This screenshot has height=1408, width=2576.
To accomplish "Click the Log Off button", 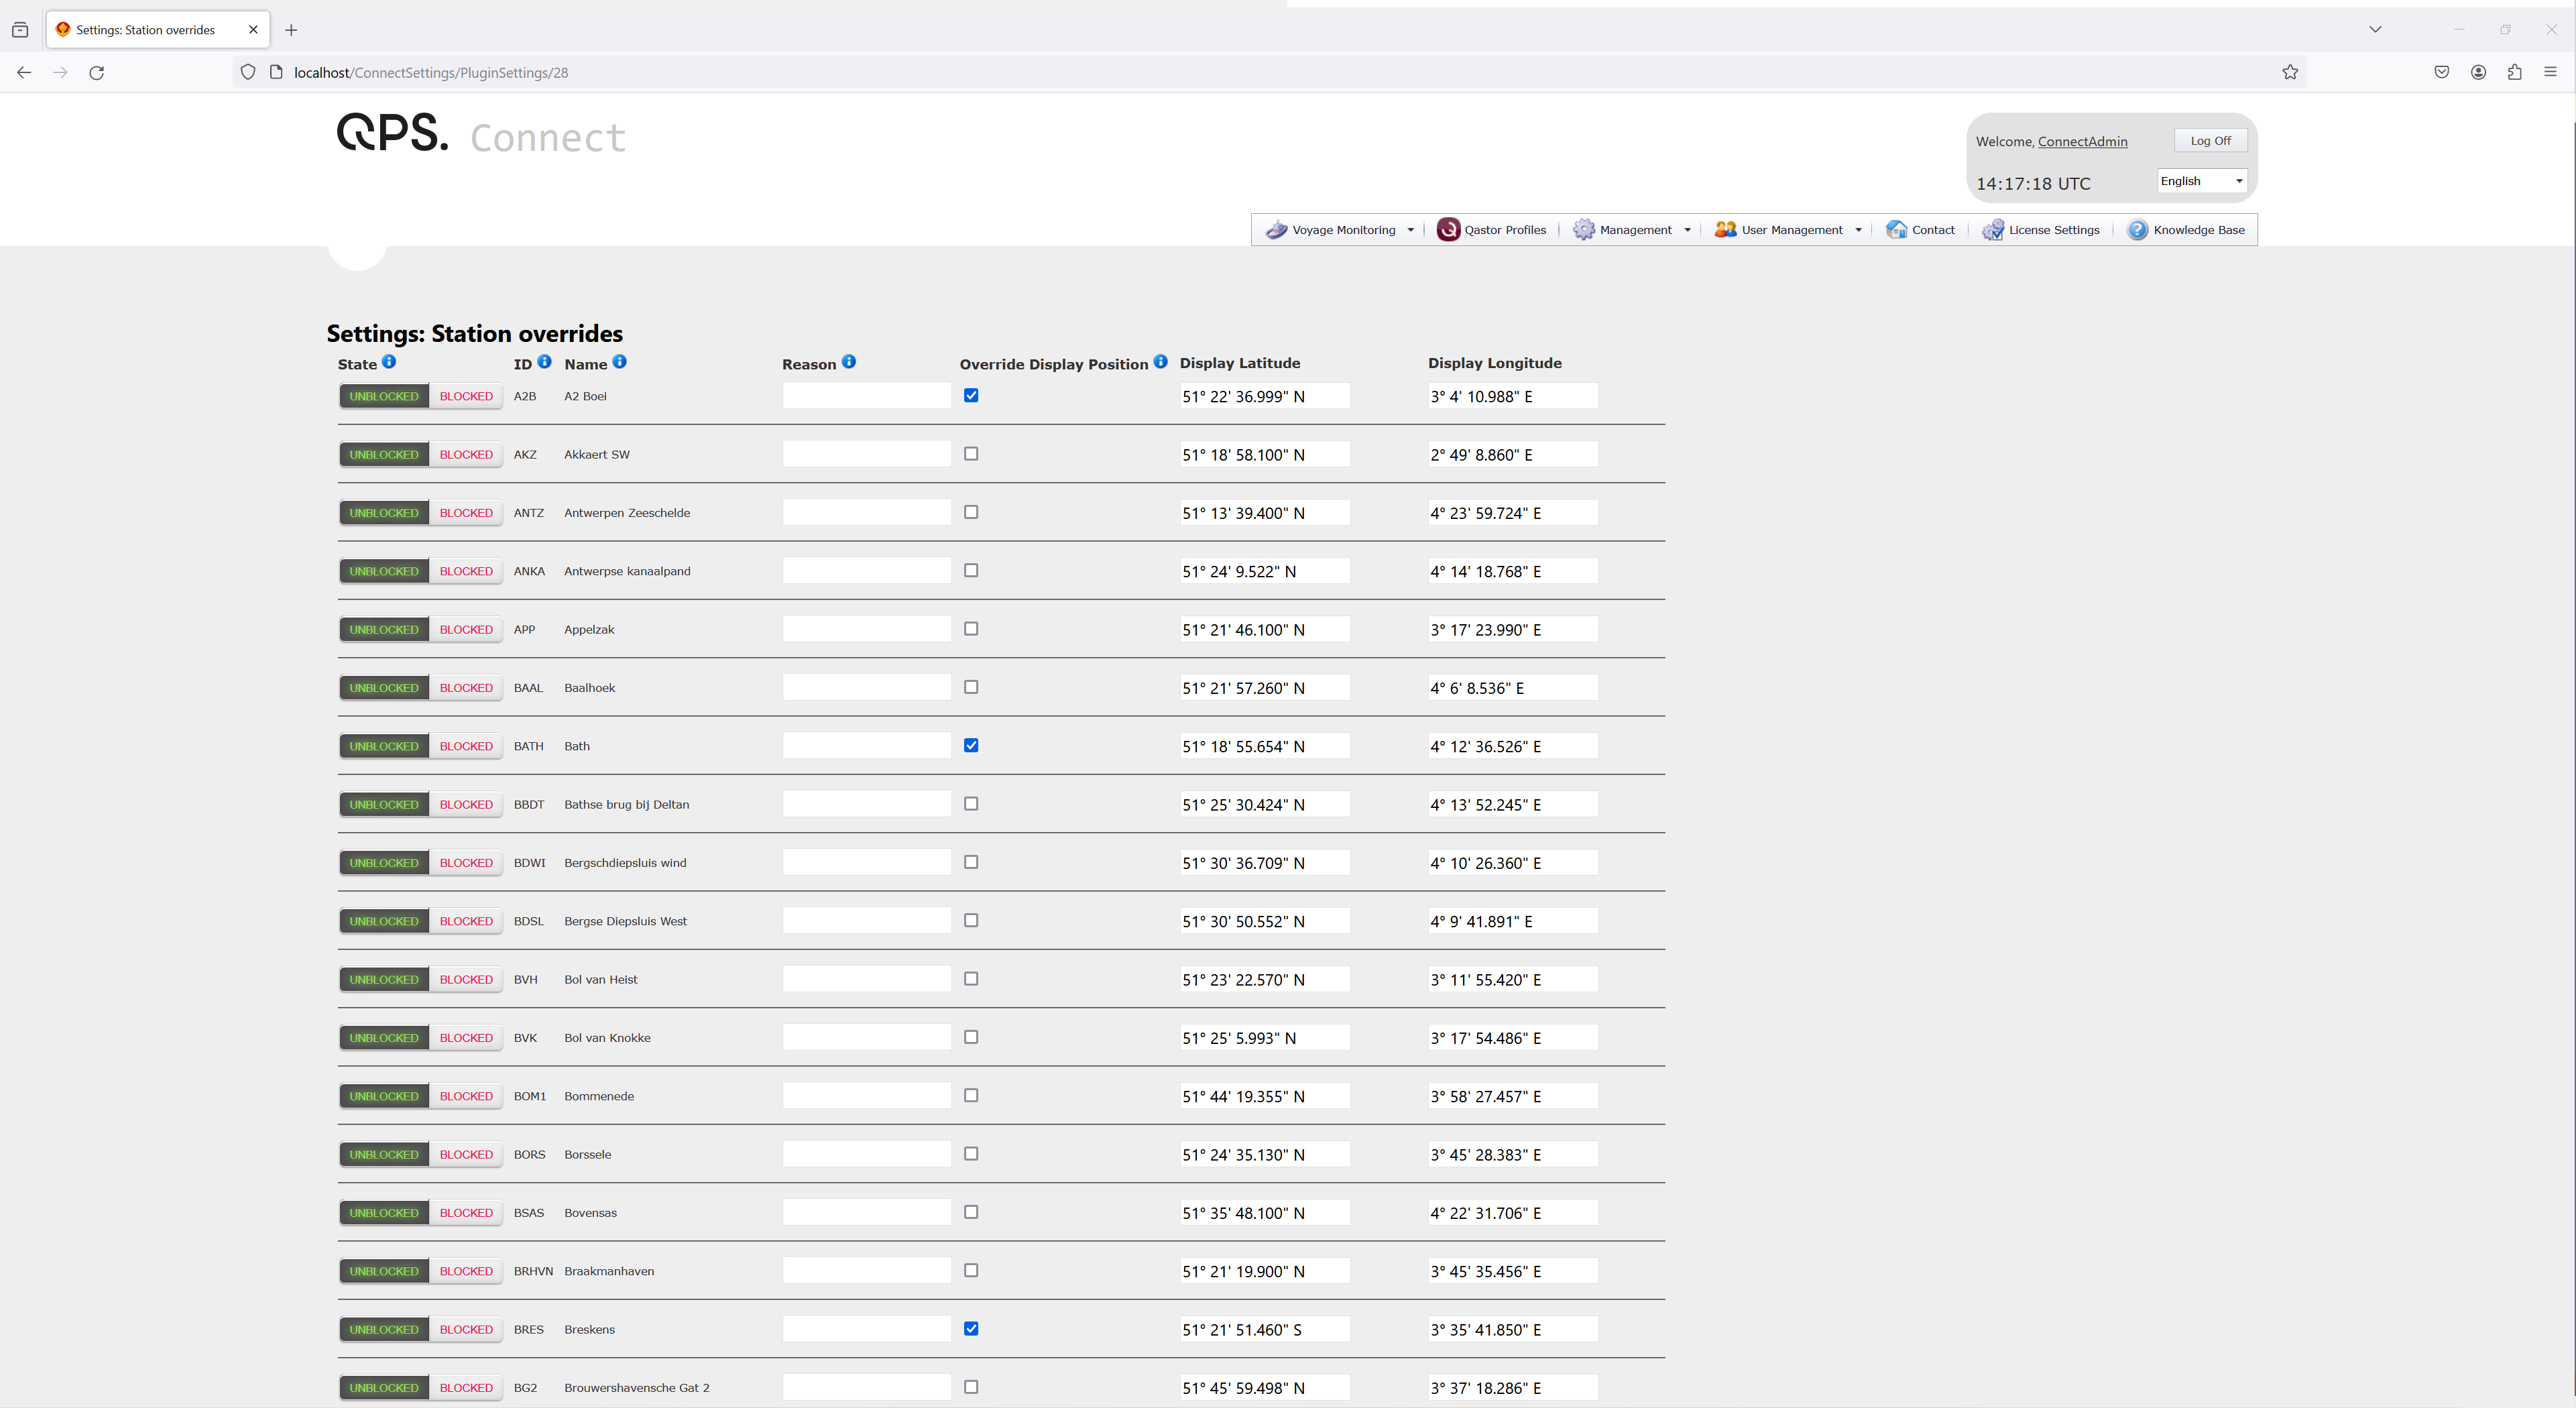I will pyautogui.click(x=2210, y=141).
